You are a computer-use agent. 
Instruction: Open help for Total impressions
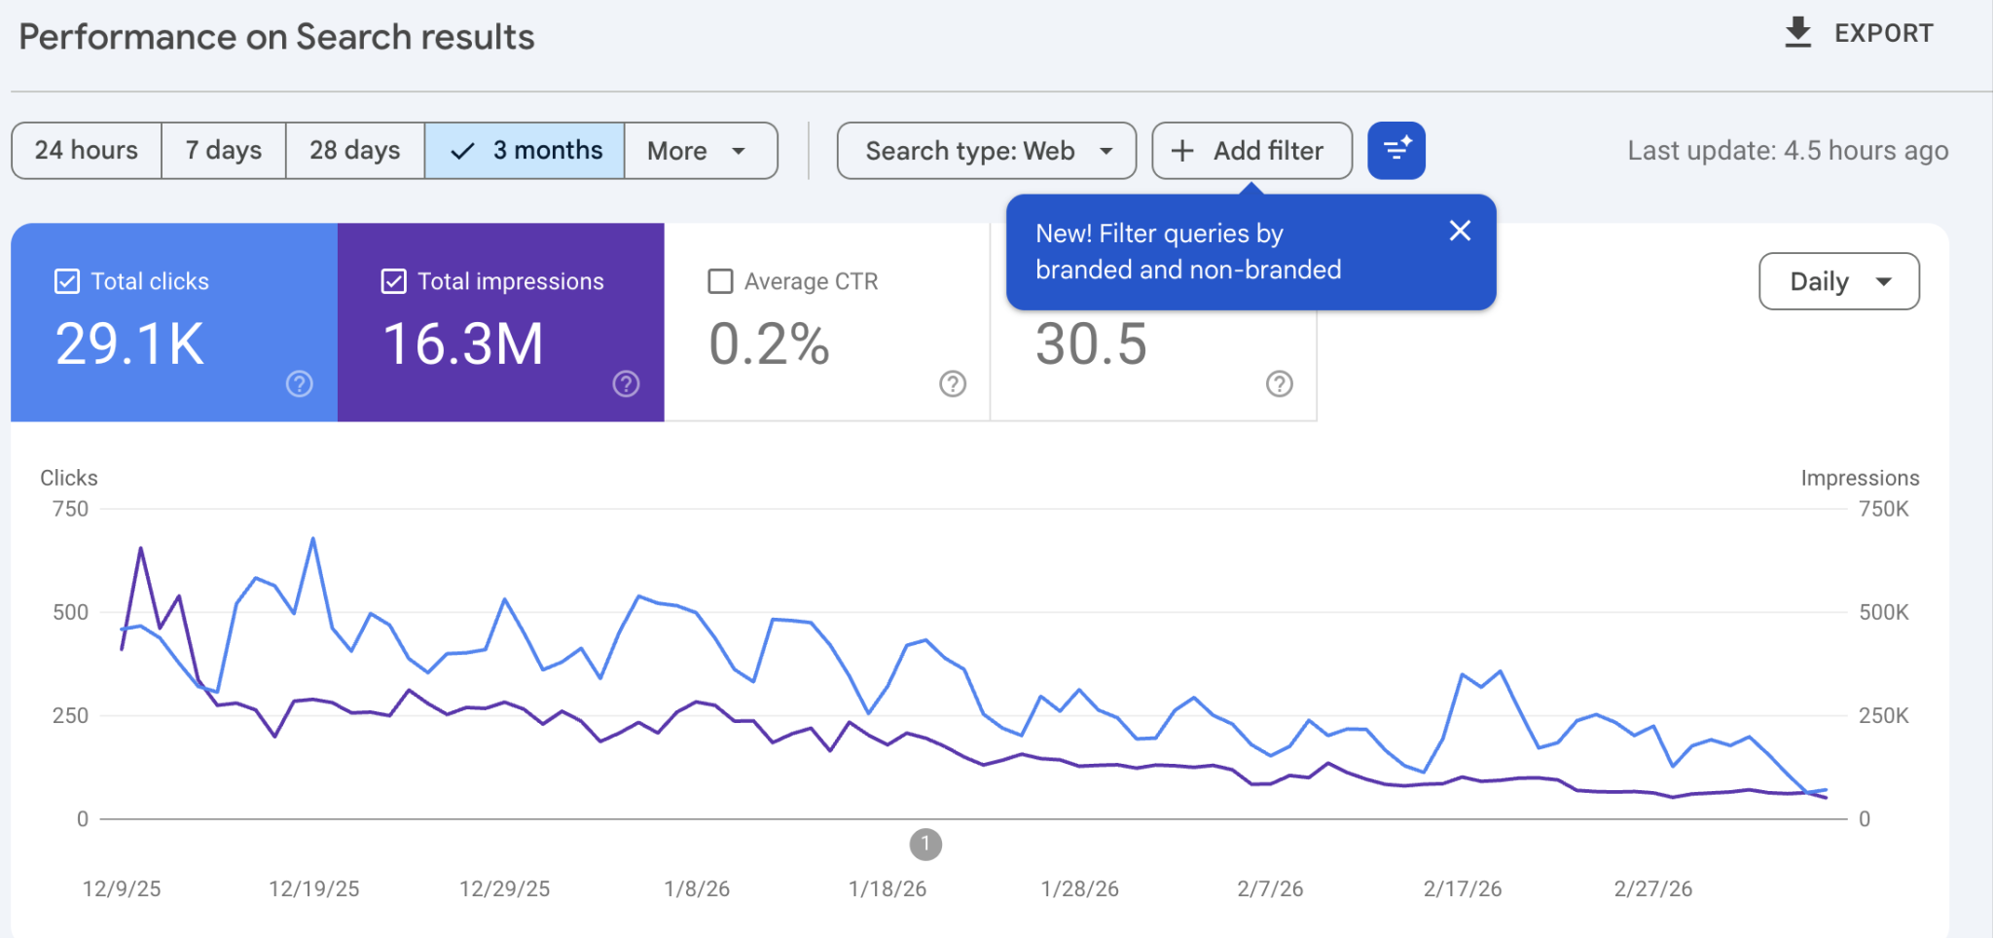[x=626, y=384]
